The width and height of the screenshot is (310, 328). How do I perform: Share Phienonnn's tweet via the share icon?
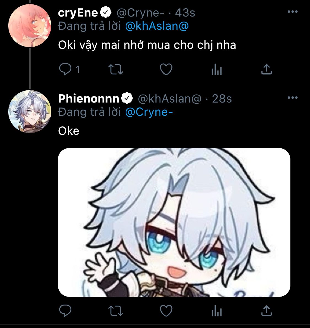click(x=266, y=311)
